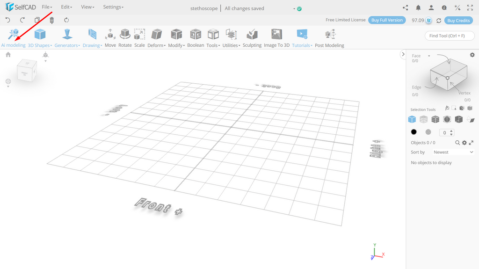Click the Buy Credits button
Screen dimensions: 479x269
pyautogui.click(x=458, y=21)
